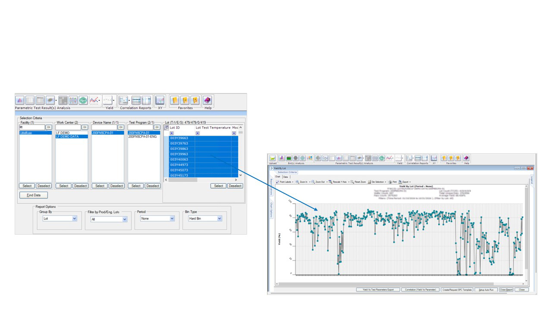The width and height of the screenshot is (552, 310).
Task: Open the Help book icon in left toolbar
Action: click(207, 100)
